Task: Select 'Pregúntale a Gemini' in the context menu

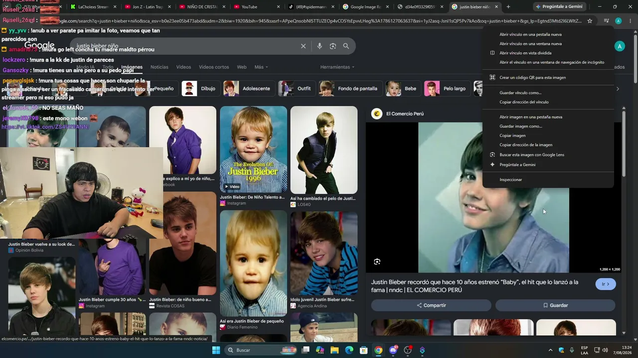Action: tap(548, 165)
